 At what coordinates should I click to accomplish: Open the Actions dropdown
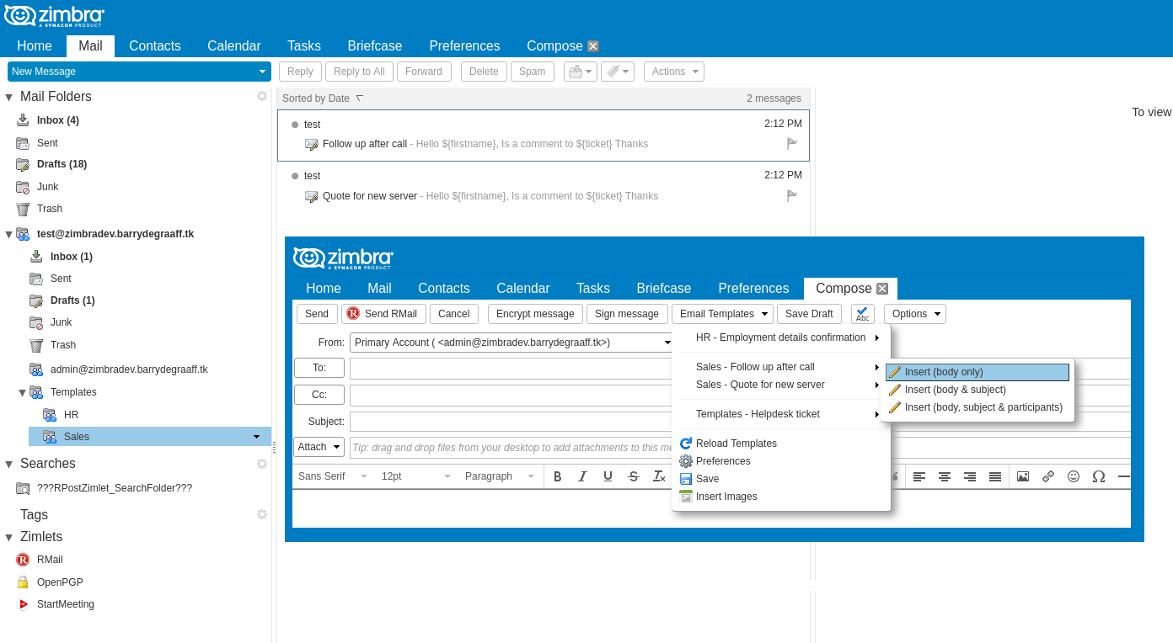coord(674,72)
